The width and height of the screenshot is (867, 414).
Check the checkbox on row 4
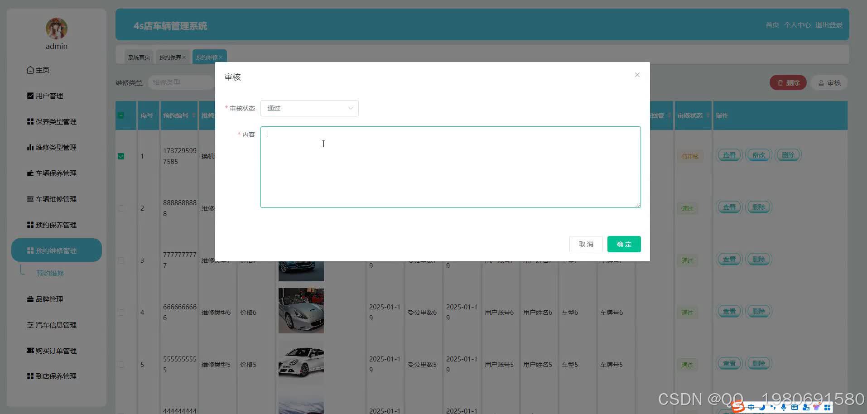point(120,312)
